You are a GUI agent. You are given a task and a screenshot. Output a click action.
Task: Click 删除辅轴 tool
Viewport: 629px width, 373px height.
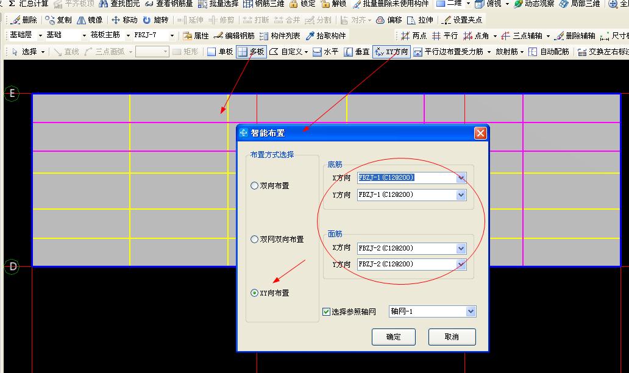tap(575, 36)
